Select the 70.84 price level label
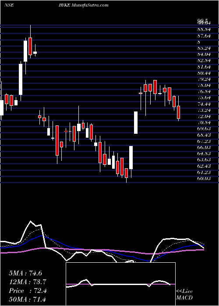The image size is (219, 306). pyautogui.click(x=204, y=122)
